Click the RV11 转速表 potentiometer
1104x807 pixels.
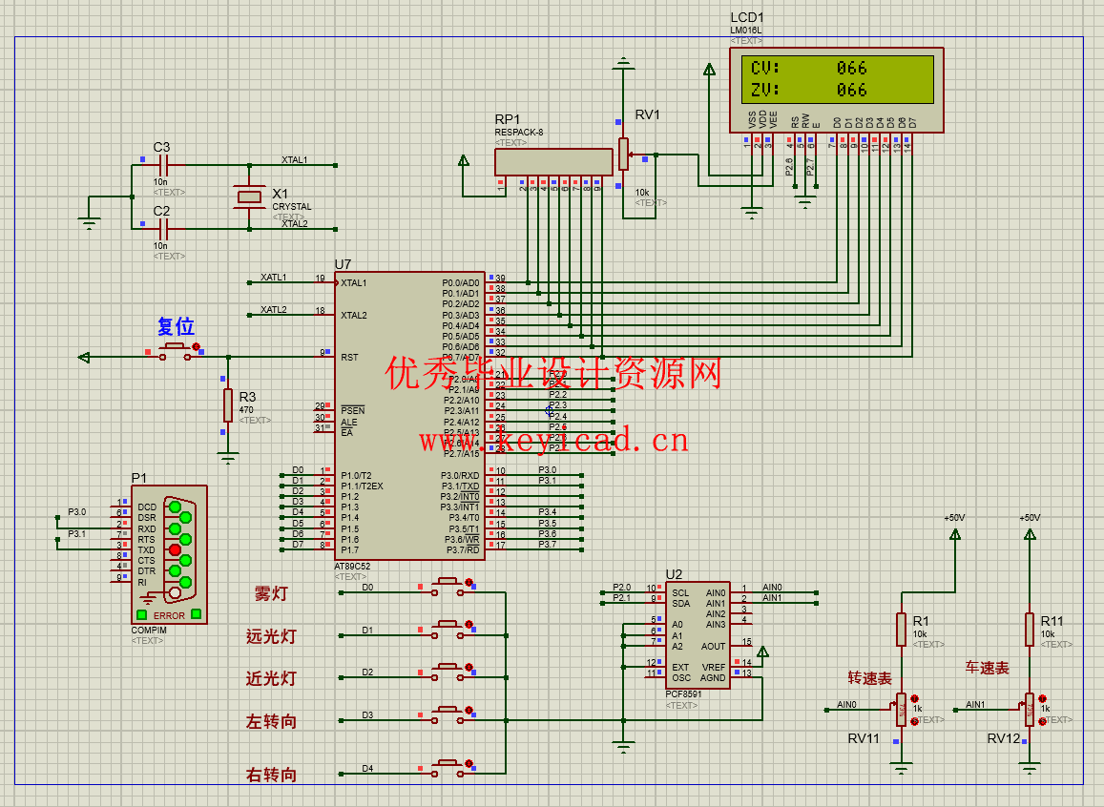pyautogui.click(x=901, y=709)
